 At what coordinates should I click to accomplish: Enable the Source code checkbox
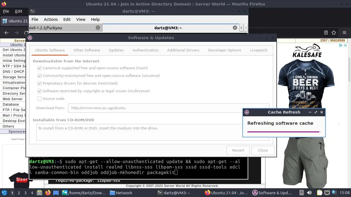[x=39, y=99]
